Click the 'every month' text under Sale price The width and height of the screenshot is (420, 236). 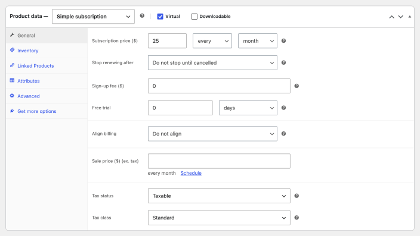click(x=162, y=173)
